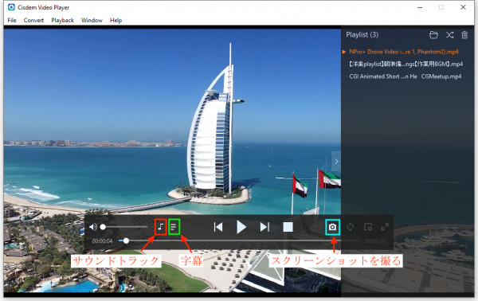
Task: Select CGI Animated Short playlist item
Action: pyautogui.click(x=406, y=76)
